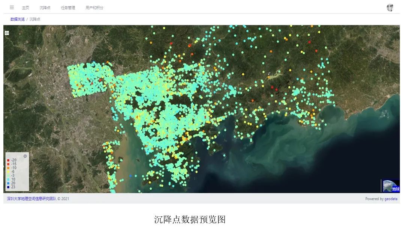This screenshot has width=401, height=228.
Task: Open the hamburger sidebar menu
Action: 12,8
